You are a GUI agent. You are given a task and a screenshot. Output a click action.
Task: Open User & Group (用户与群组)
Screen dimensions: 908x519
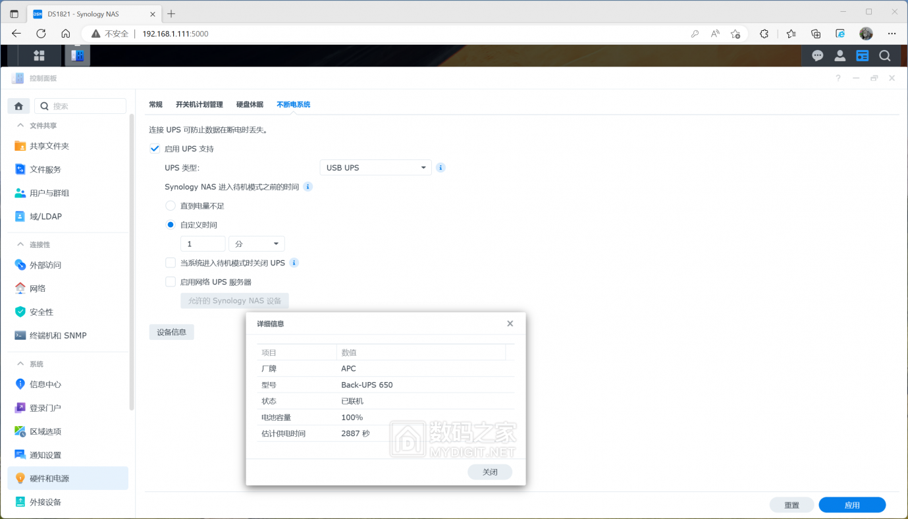(x=68, y=193)
